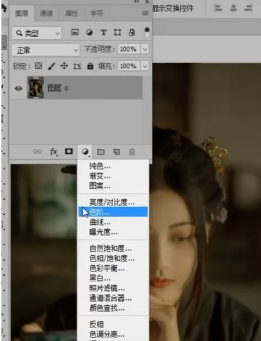Choose 自然饱和度... adjustment

(x=113, y=248)
